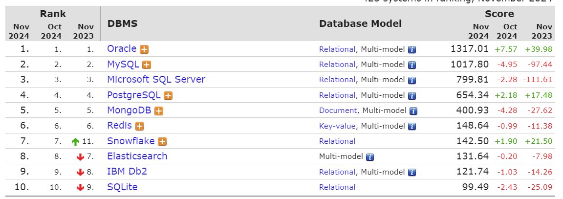
Task: Click the orange plus icon next to Redis
Action: tap(139, 126)
